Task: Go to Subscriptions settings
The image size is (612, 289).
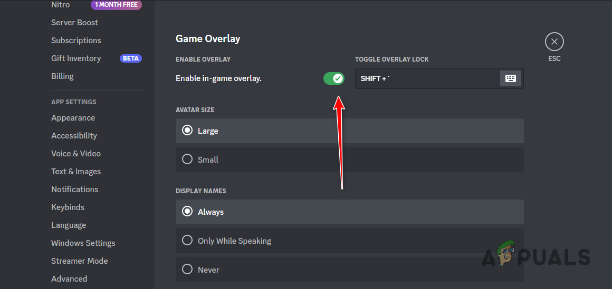Action: tap(76, 41)
